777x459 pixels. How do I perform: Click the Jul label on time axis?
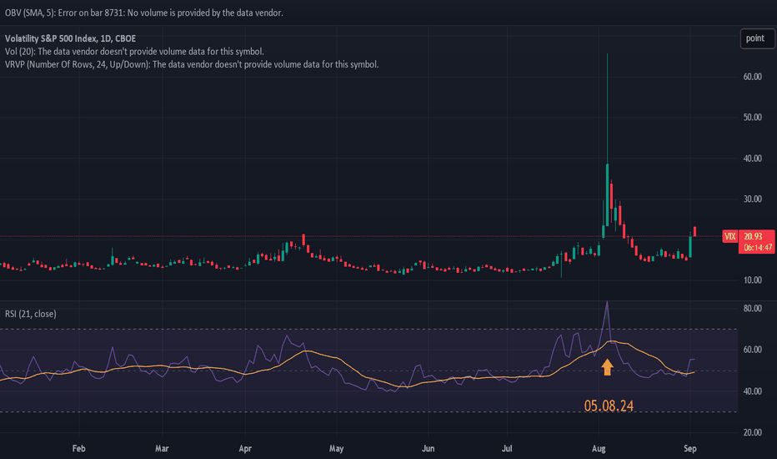[x=507, y=449]
